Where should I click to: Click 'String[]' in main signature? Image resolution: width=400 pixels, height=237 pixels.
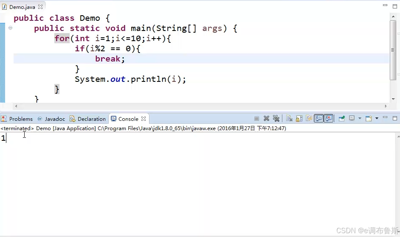point(176,28)
